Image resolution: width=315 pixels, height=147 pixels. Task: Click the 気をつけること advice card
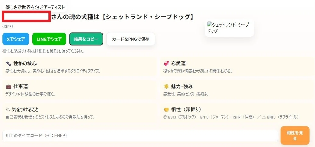point(79,113)
